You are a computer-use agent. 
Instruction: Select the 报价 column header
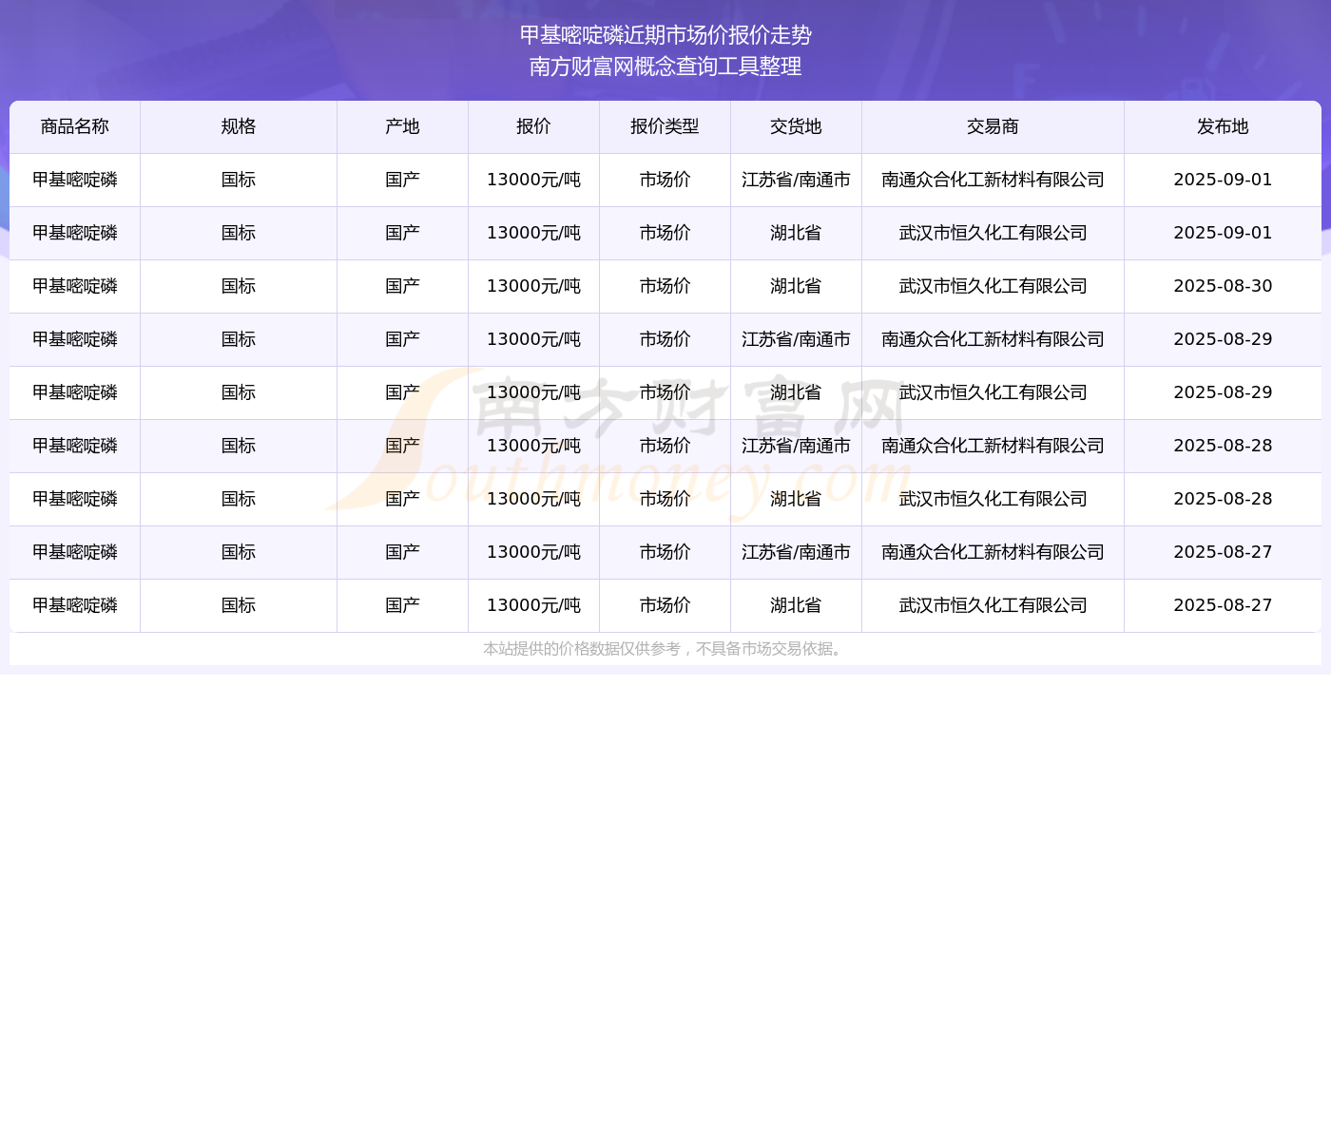(x=533, y=126)
